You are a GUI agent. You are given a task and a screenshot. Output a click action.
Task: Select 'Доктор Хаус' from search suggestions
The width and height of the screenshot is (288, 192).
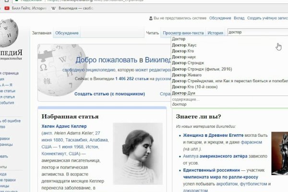[x=184, y=45]
